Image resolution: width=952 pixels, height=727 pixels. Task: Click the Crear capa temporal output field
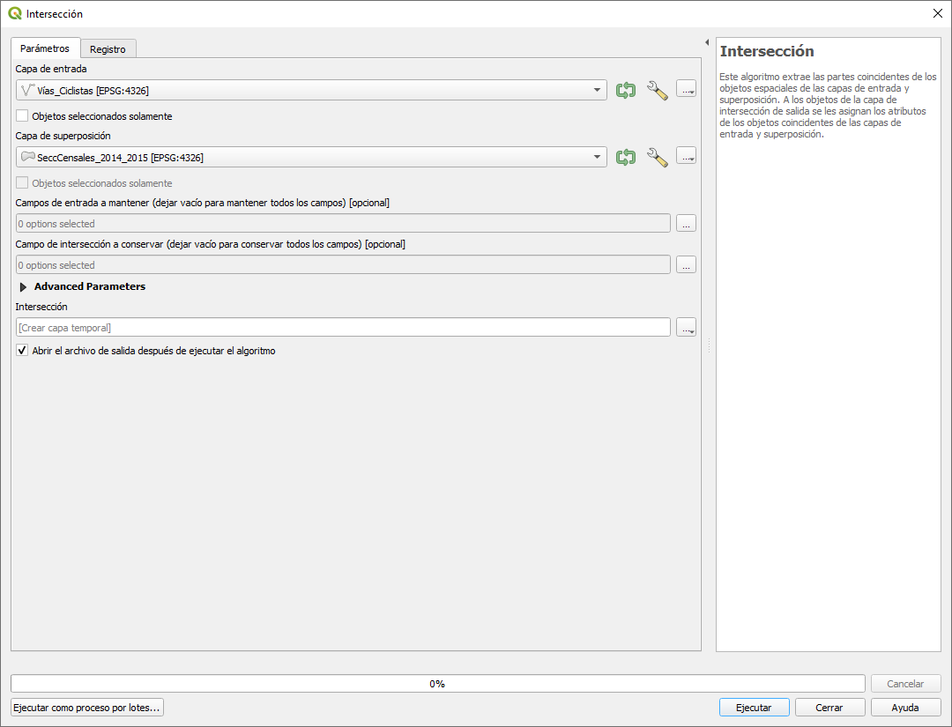pos(343,327)
